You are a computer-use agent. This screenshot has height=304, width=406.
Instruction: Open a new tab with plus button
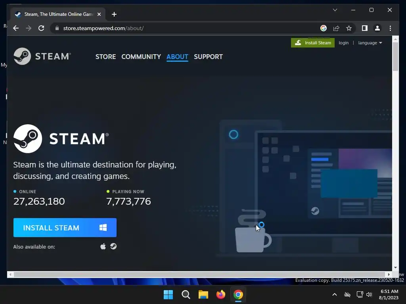(114, 14)
